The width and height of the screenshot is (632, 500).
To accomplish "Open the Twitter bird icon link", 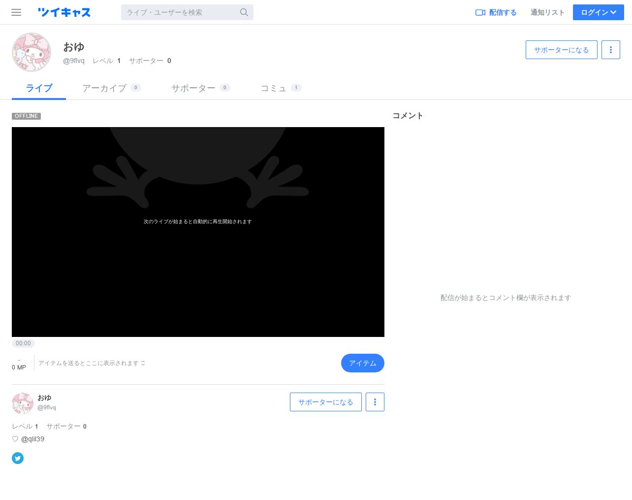I will click(x=18, y=458).
